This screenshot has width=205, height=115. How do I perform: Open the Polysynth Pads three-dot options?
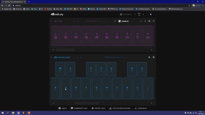77,57
